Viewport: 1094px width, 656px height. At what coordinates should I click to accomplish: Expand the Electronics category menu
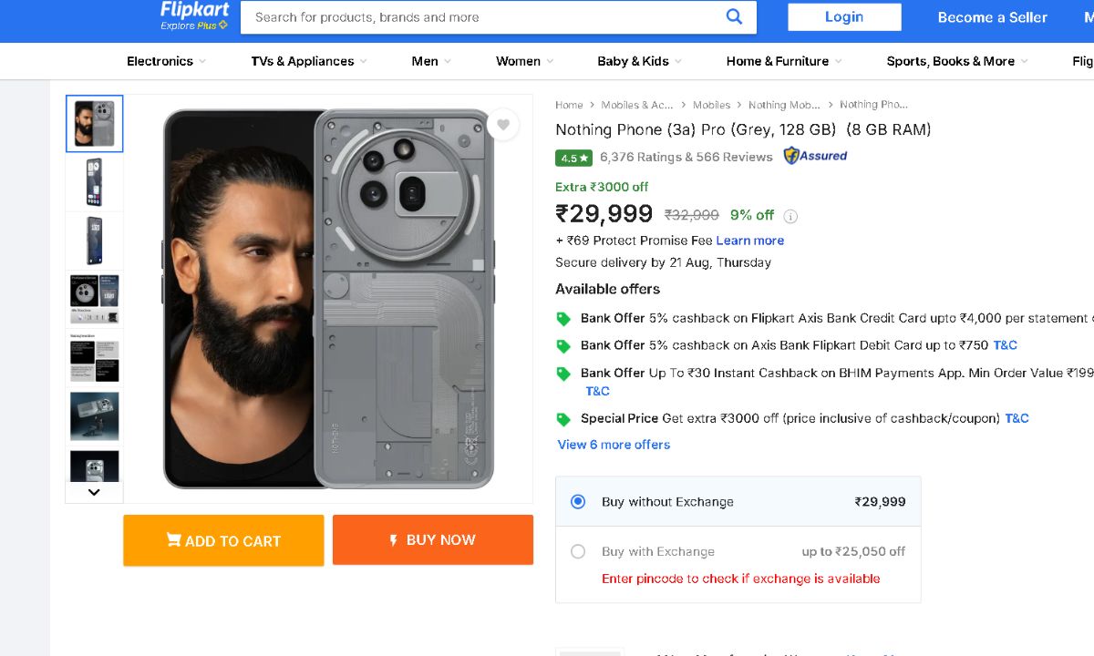click(166, 61)
